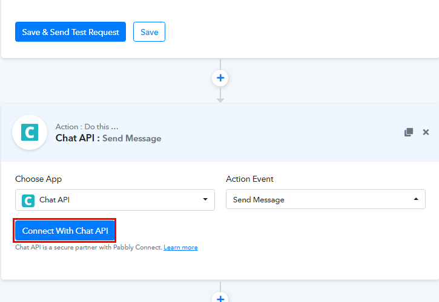The height and width of the screenshot is (302, 439).
Task: Open the Choose App dropdown
Action: 115,200
